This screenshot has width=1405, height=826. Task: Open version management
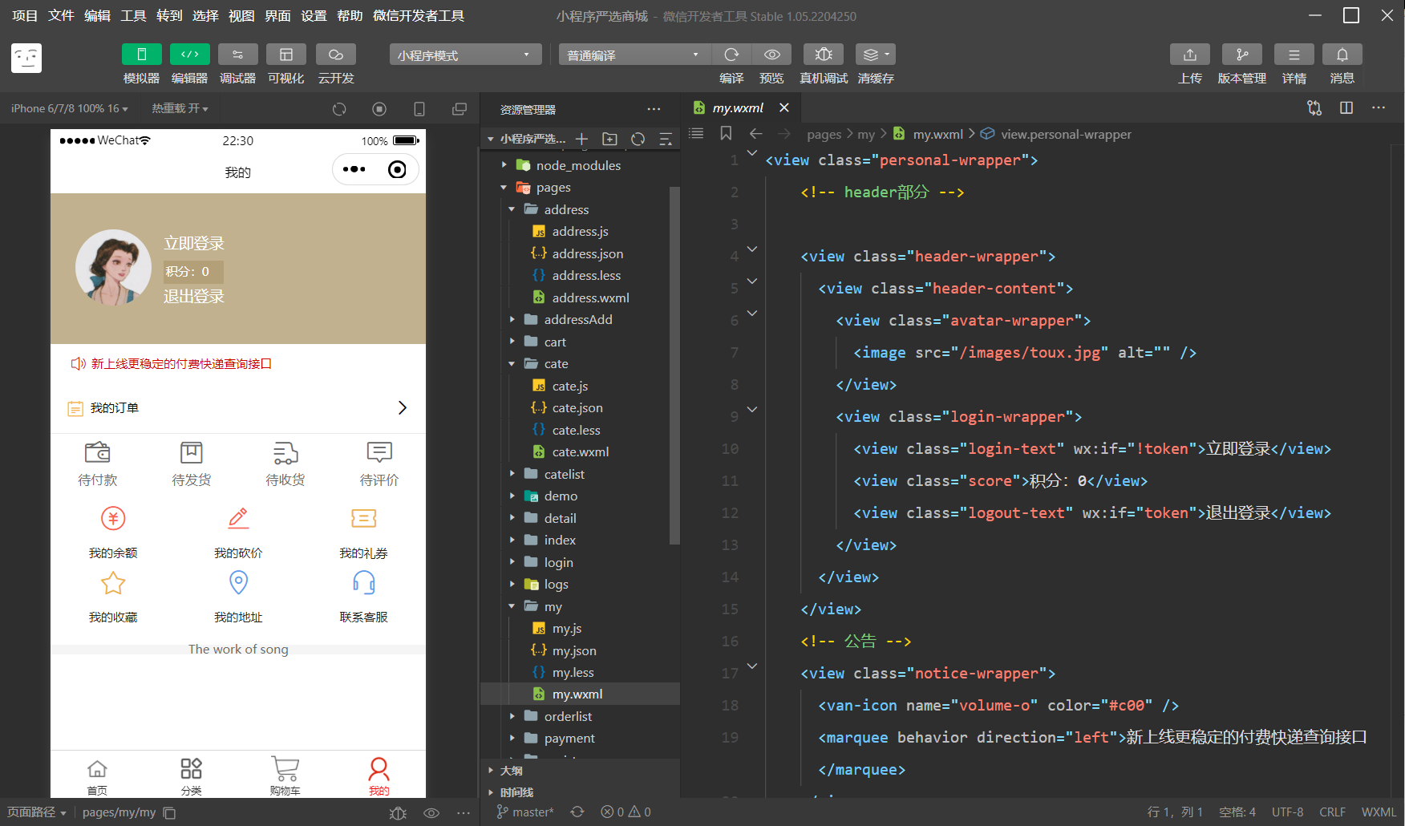(1241, 55)
